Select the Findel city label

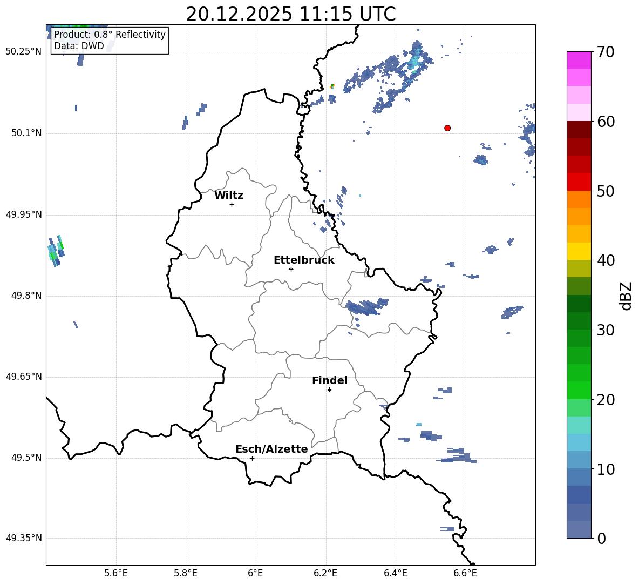tap(330, 380)
